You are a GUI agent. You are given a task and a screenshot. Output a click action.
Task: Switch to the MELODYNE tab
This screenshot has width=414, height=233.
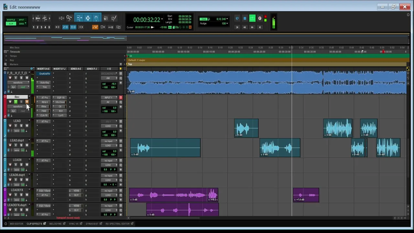click(55, 224)
